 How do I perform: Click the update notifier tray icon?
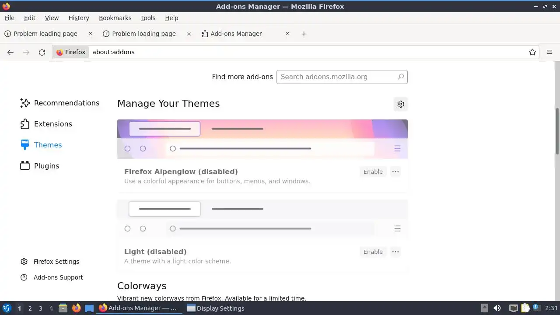536,308
